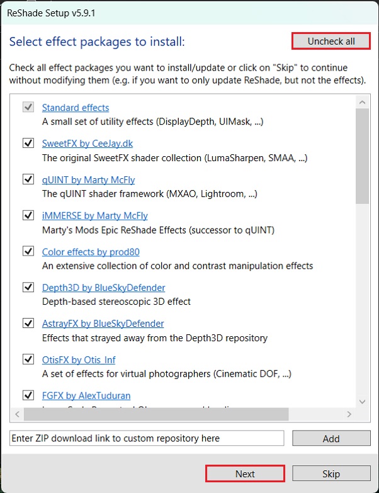Open the AstrayFX by BlueSkyDefender link
Screen dimensions: 379x493
[x=103, y=324]
